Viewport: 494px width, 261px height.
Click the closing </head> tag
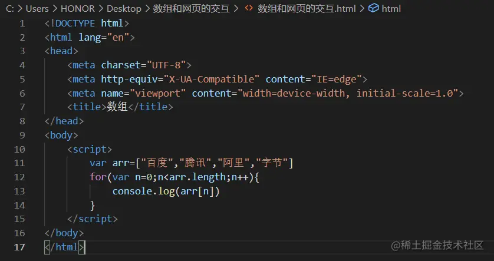pyautogui.click(x=64, y=121)
